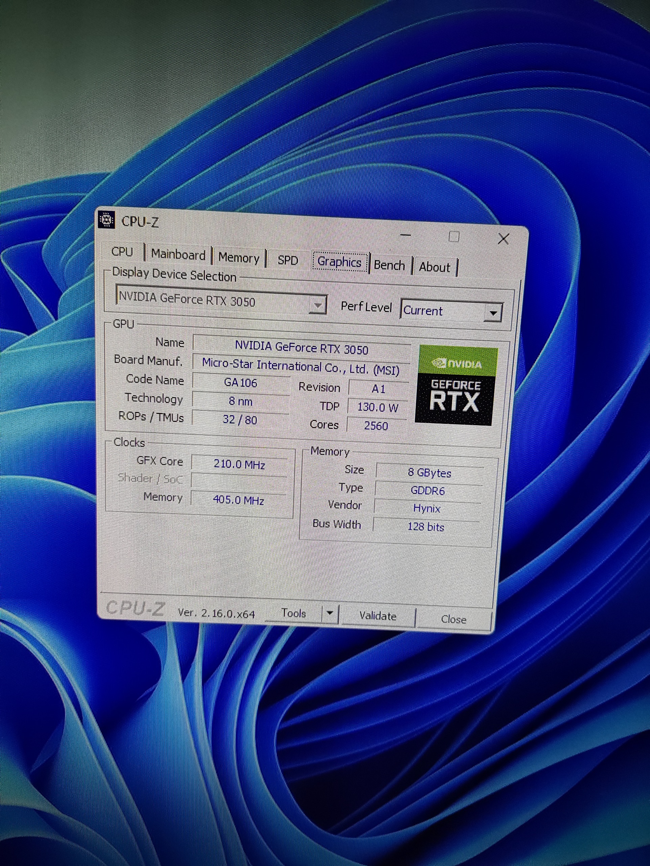Switch to the Memory tab
This screenshot has height=866, width=650.
tap(239, 258)
